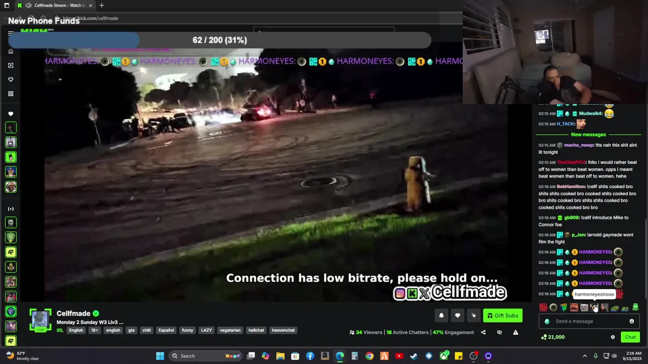648x364 pixels.
Task: Open p_Jon's username in chat
Action: pyautogui.click(x=578, y=235)
